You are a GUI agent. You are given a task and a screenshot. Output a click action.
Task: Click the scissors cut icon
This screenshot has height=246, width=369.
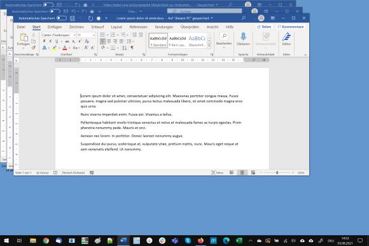[34, 35]
